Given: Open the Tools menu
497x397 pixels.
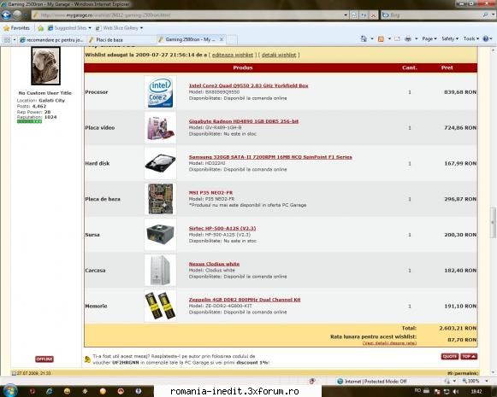Looking at the screenshot, I should point(471,38).
